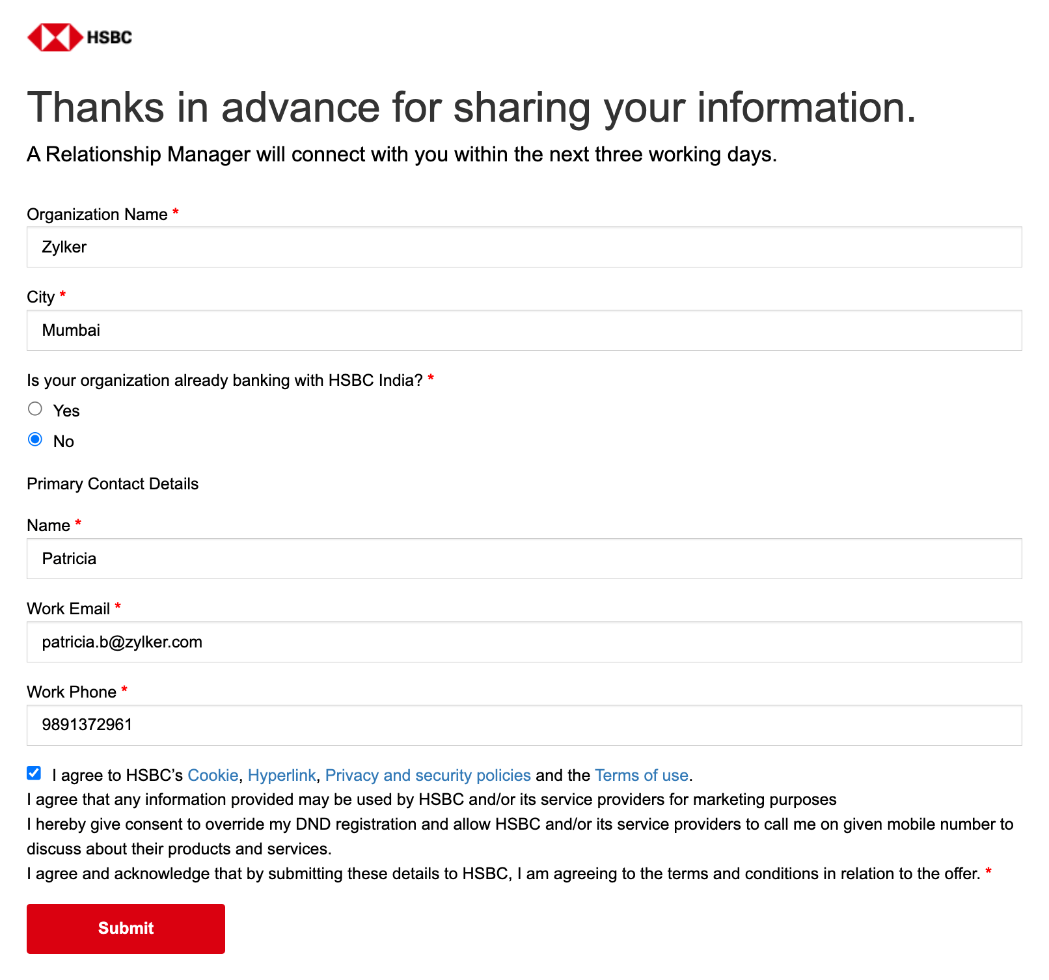This screenshot has width=1049, height=980.
Task: Select the Yes radio option
Action: [34, 408]
